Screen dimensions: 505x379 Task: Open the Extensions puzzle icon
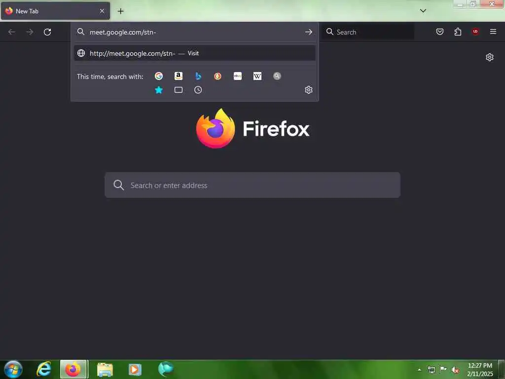pos(458,32)
